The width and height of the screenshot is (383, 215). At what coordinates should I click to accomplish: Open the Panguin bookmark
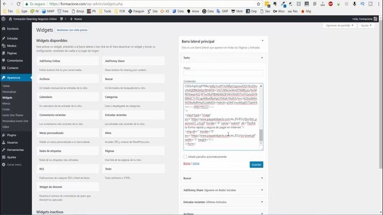point(136,11)
